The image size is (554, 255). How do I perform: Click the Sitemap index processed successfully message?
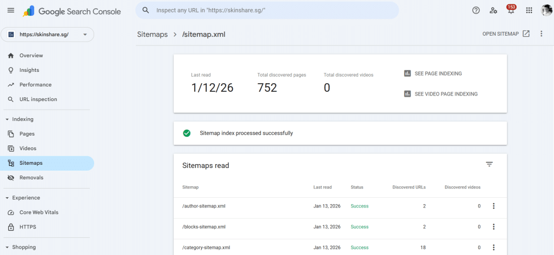(246, 133)
